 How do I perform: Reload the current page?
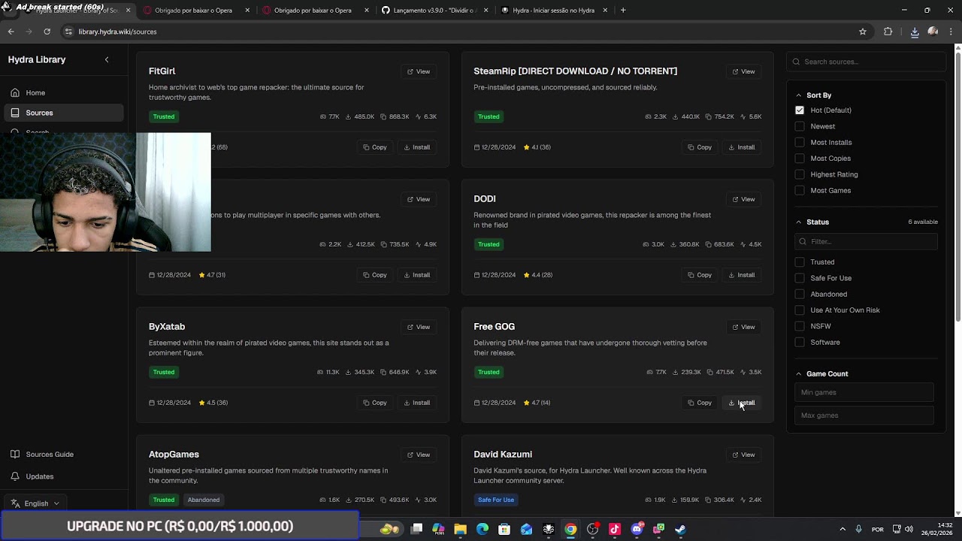point(47,32)
